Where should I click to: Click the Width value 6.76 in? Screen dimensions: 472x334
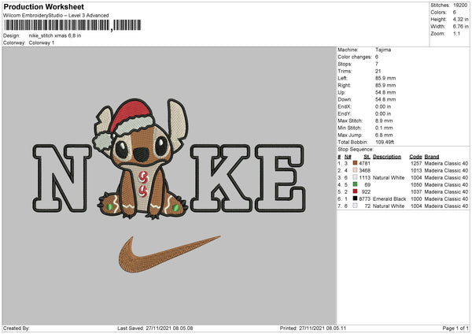point(460,27)
